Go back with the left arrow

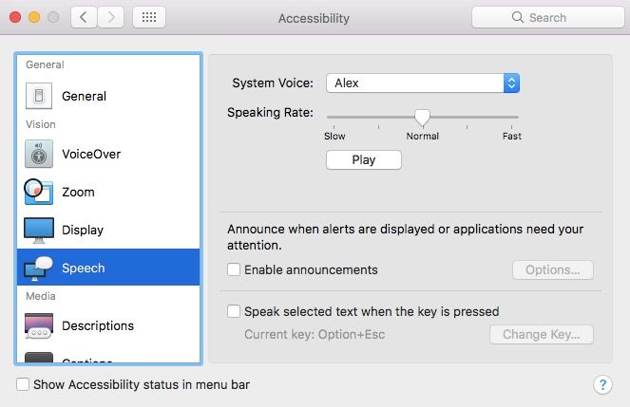coord(84,17)
